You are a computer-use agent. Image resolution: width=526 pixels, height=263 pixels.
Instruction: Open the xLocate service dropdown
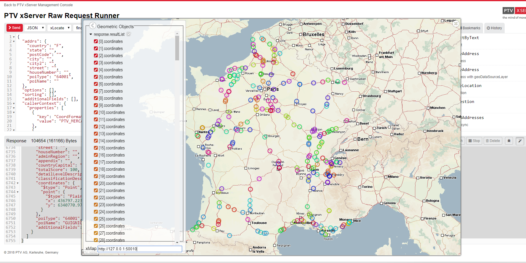(59, 28)
